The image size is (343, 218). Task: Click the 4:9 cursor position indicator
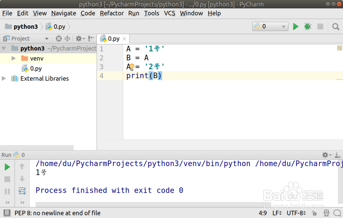tap(263, 213)
